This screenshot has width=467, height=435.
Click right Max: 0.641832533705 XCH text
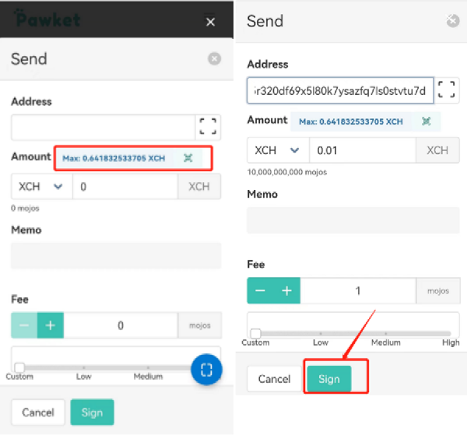click(x=351, y=121)
